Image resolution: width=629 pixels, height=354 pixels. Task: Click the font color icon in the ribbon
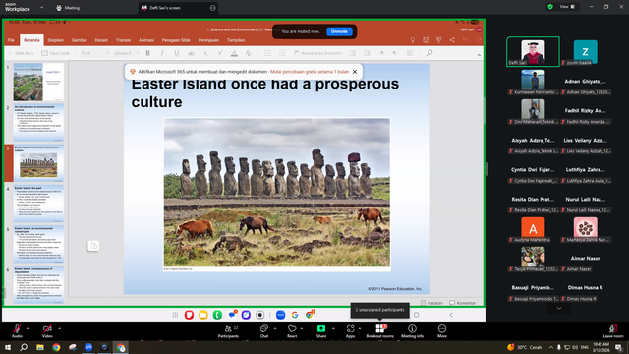[234, 53]
